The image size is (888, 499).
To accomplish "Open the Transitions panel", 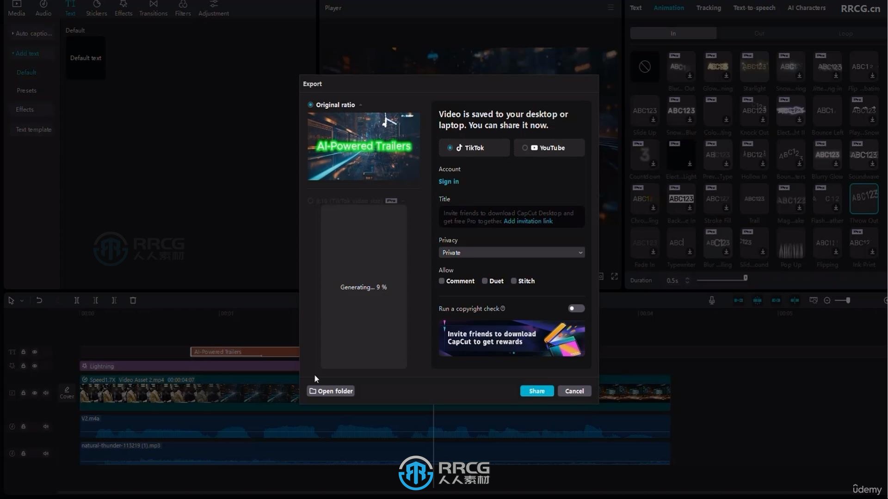I will tap(153, 8).
